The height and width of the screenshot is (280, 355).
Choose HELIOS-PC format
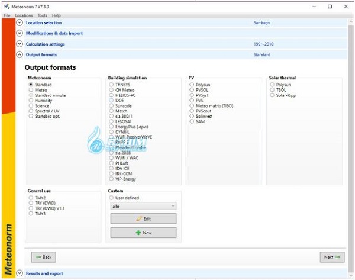tap(111, 95)
